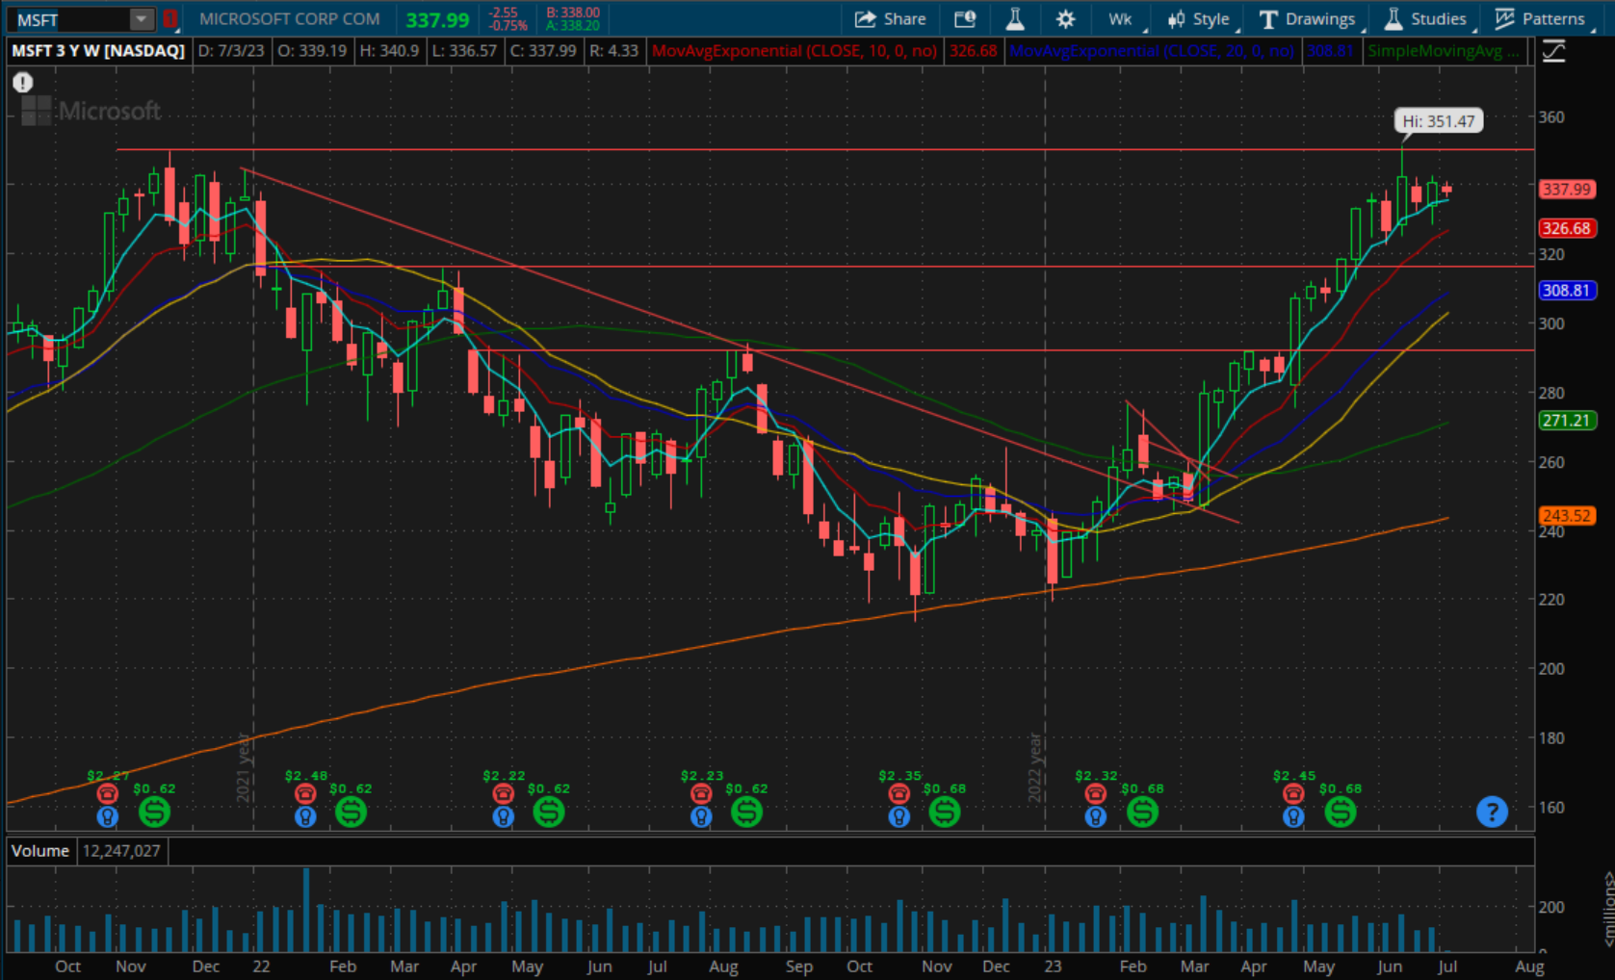Click dividend icon beside $2.22 earnings
The height and width of the screenshot is (980, 1615).
[549, 812]
